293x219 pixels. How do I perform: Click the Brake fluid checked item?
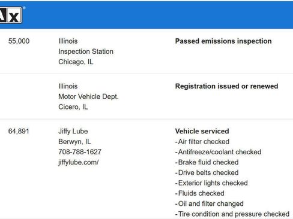[207, 162]
